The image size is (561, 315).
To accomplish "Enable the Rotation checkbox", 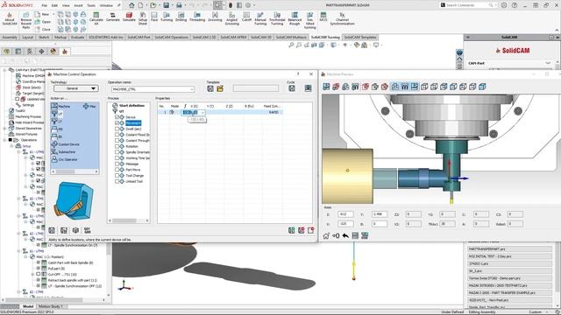I will coord(117,146).
